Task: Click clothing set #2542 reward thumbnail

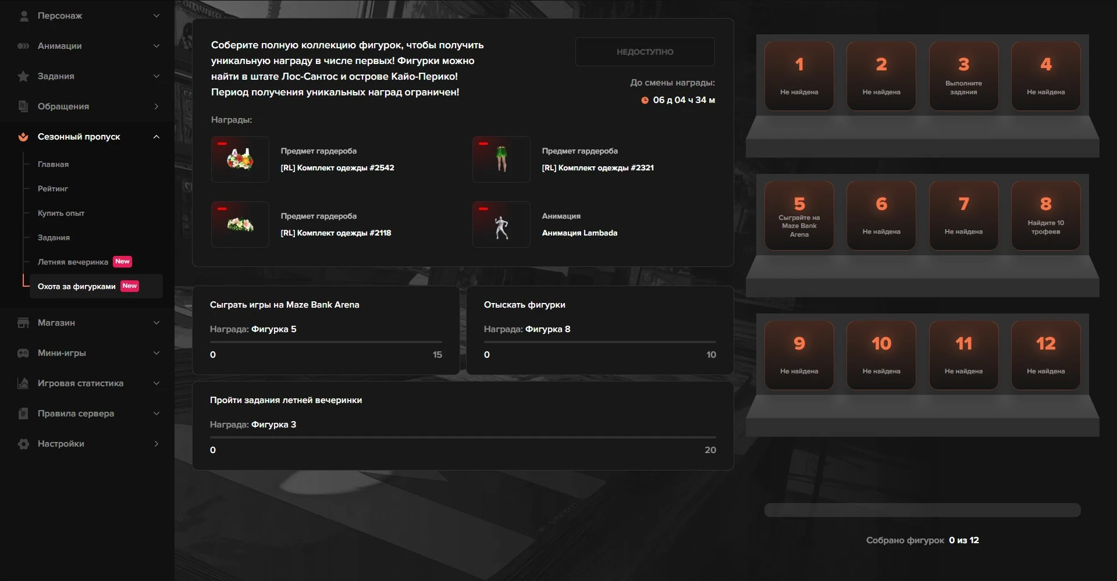Action: pos(240,159)
